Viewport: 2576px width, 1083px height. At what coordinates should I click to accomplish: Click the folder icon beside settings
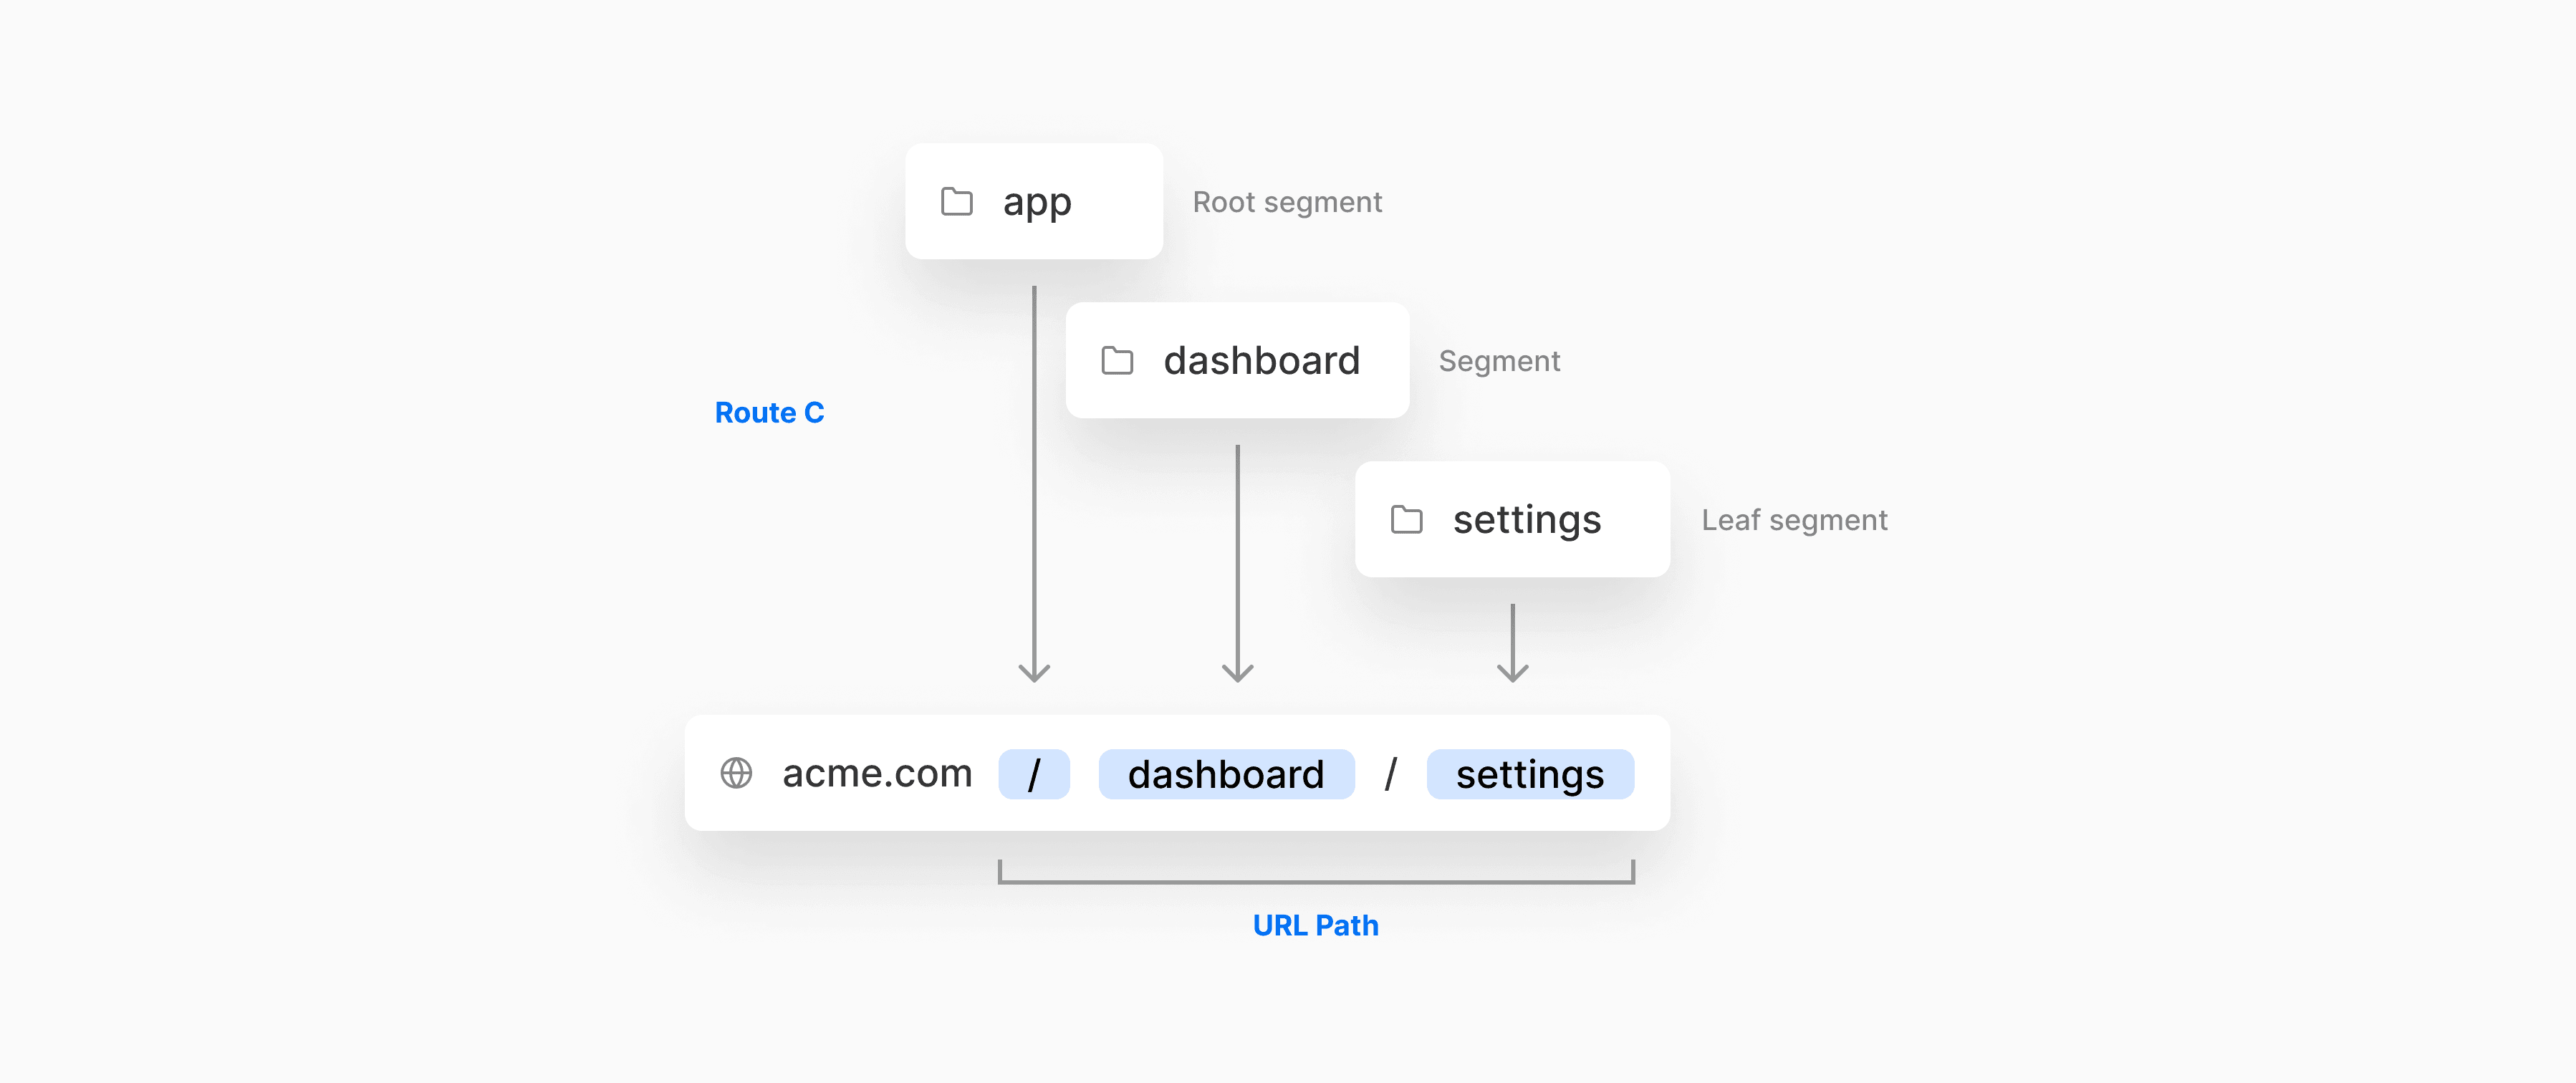[x=1407, y=519]
